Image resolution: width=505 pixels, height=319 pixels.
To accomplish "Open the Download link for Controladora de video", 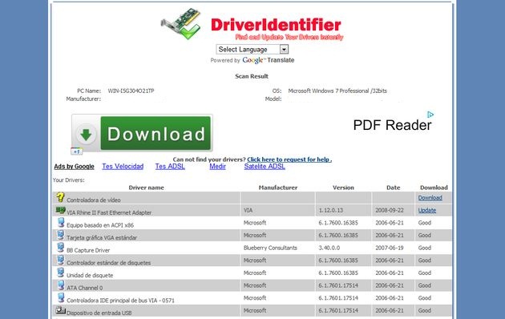I will (x=430, y=198).
